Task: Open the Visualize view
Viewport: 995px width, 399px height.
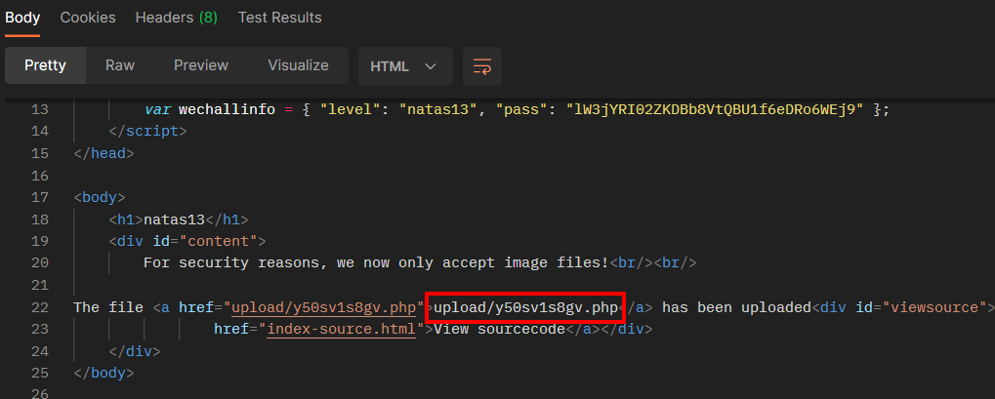Action: click(x=298, y=65)
